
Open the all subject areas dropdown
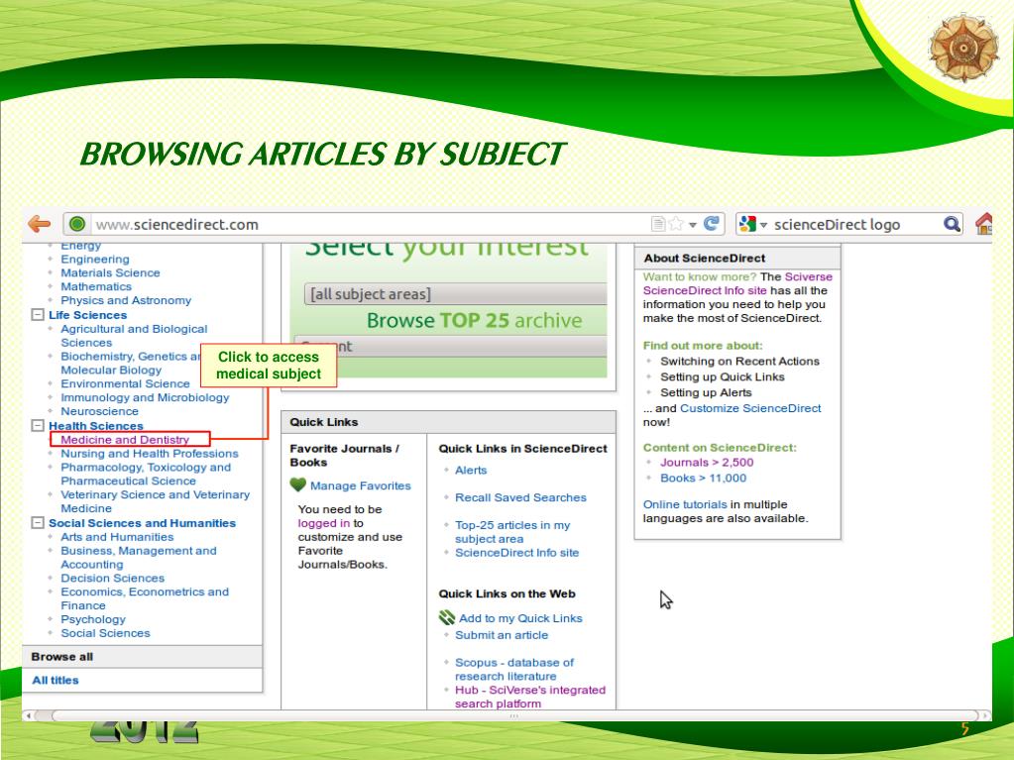[455, 294]
